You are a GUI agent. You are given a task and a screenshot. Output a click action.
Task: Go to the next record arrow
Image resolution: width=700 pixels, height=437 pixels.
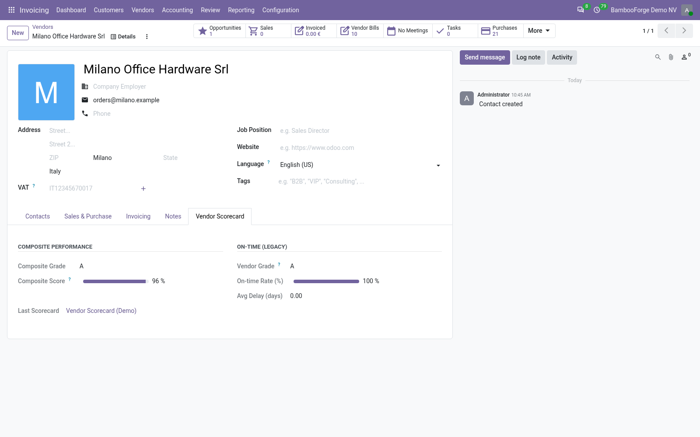[684, 31]
